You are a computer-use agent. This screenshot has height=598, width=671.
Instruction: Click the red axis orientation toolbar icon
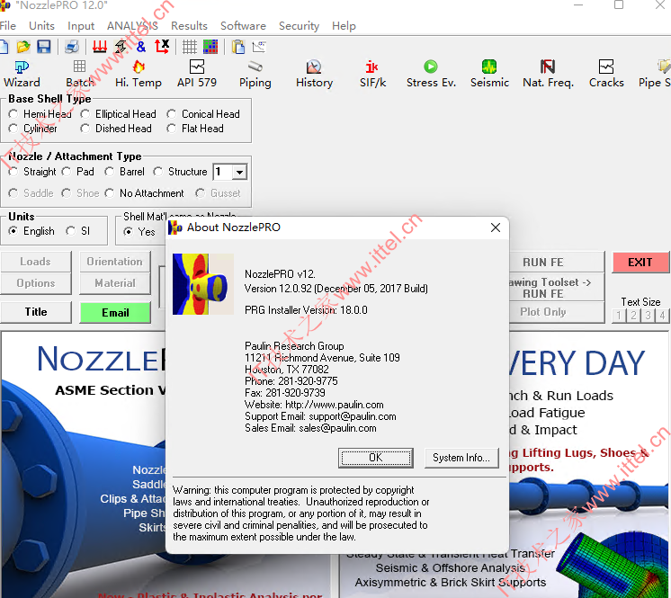162,47
